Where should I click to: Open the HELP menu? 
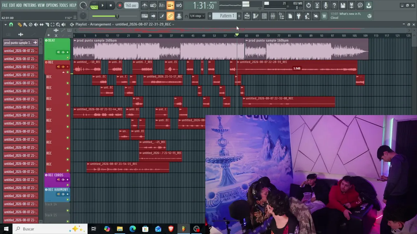click(x=73, y=5)
